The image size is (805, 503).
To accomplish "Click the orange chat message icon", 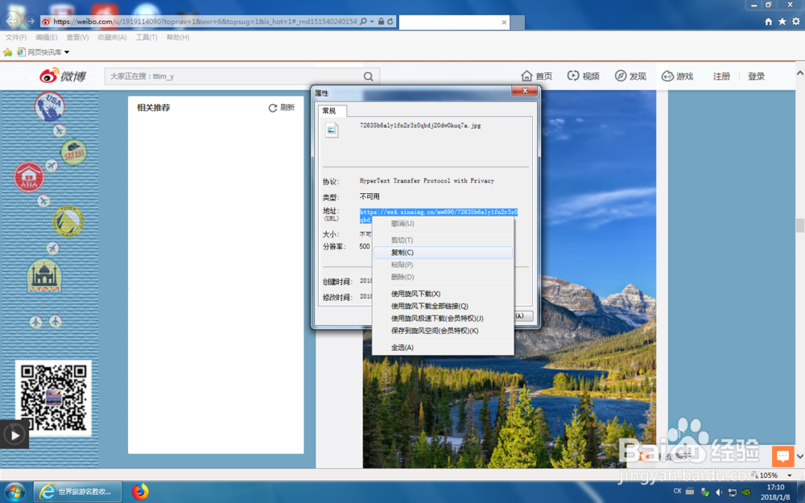I will [x=783, y=456].
